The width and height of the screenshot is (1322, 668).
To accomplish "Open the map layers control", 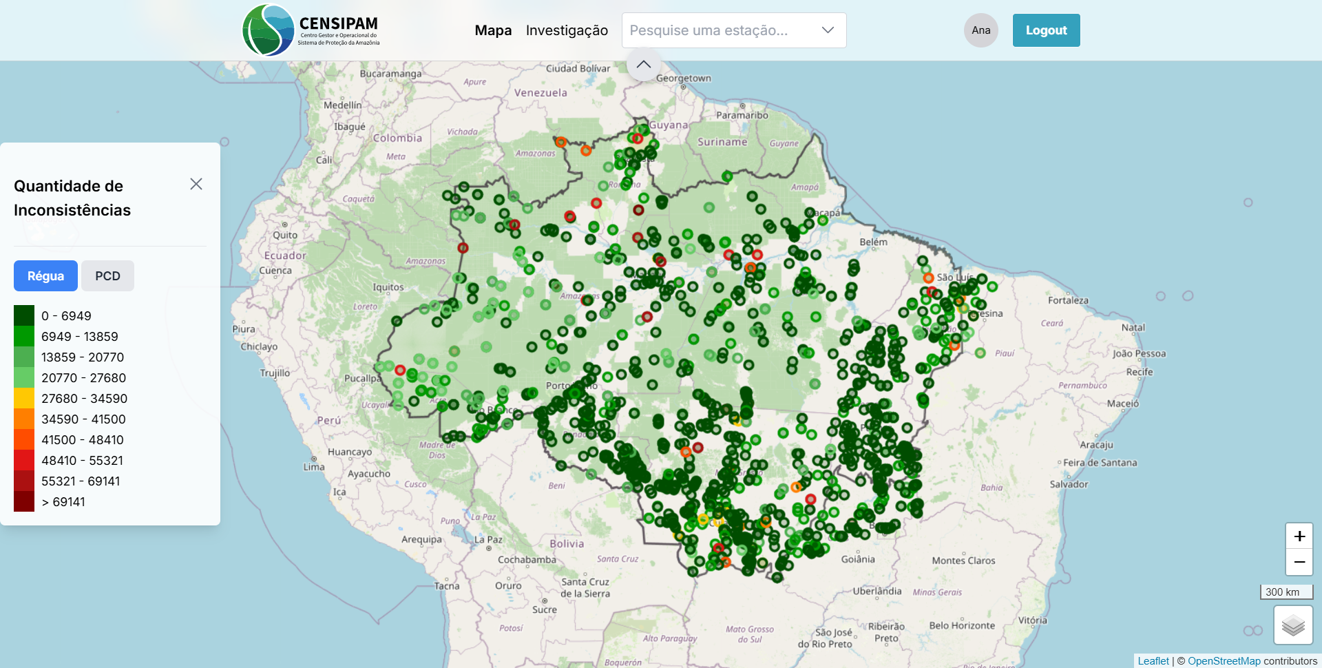I will point(1292,625).
